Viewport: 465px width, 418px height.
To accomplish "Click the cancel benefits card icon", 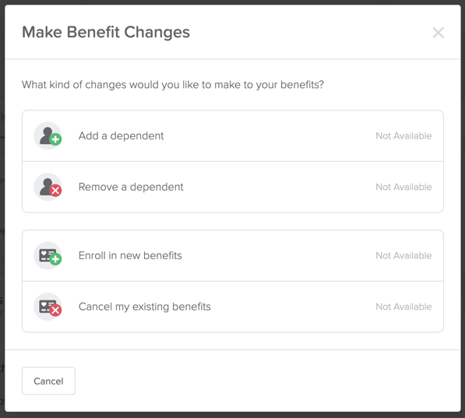I will [48, 307].
